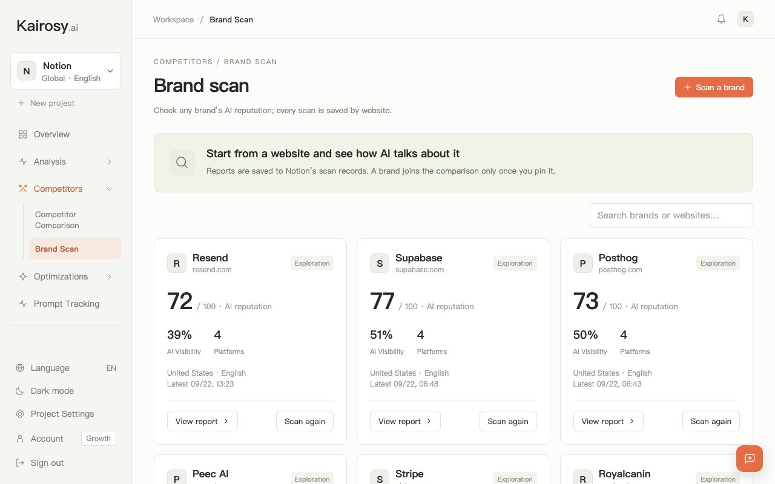Open the K user avatar menu
775x484 pixels.
coord(745,19)
